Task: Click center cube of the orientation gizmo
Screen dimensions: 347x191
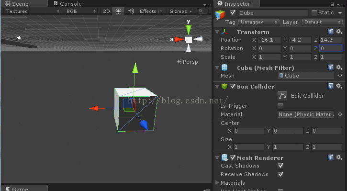Action: click(189, 40)
